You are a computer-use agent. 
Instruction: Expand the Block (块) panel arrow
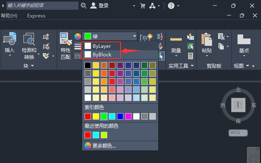click(x=32, y=66)
